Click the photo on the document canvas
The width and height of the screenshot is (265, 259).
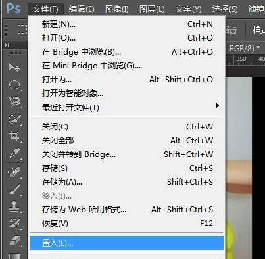(239, 168)
